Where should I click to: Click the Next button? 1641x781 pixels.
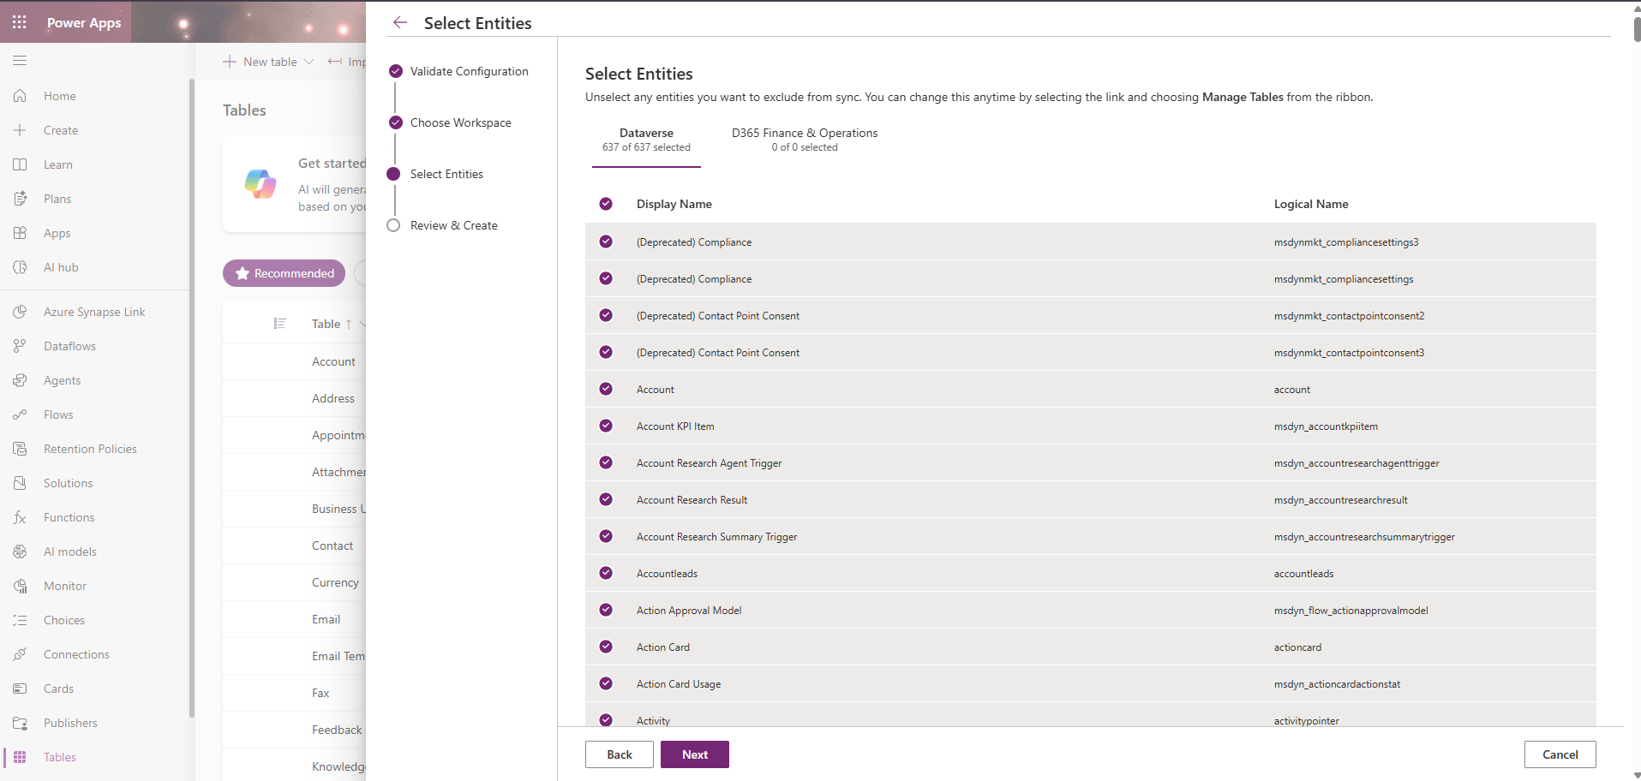point(695,754)
